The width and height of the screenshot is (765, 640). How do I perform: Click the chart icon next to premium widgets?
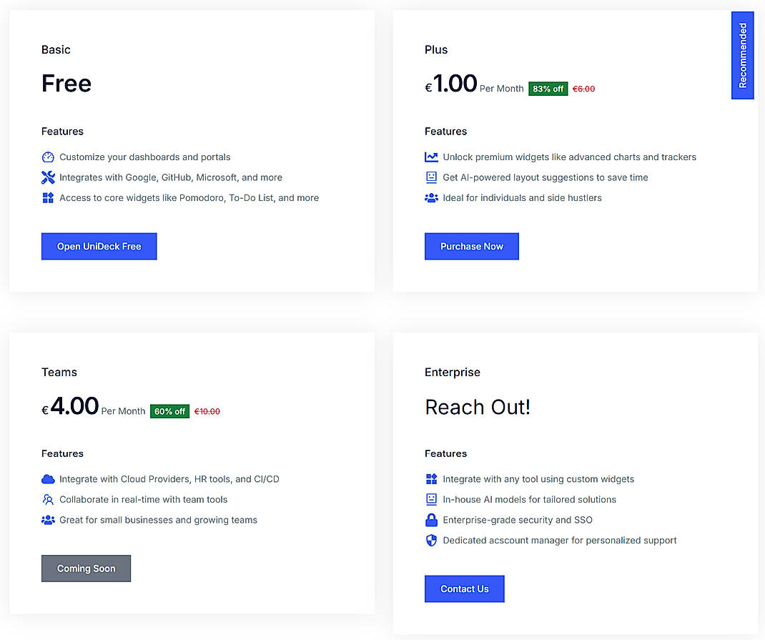(x=431, y=157)
